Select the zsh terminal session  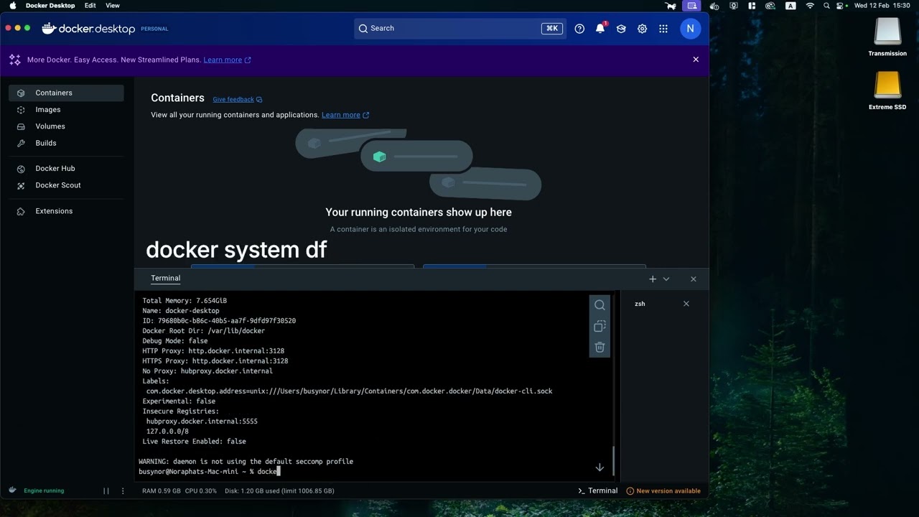[640, 304]
